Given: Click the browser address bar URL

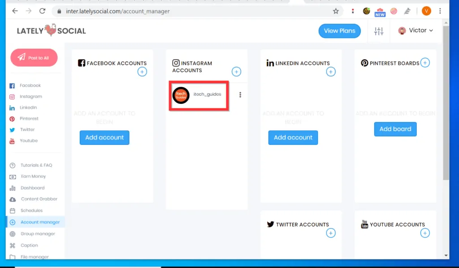Looking at the screenshot, I should click(x=118, y=11).
